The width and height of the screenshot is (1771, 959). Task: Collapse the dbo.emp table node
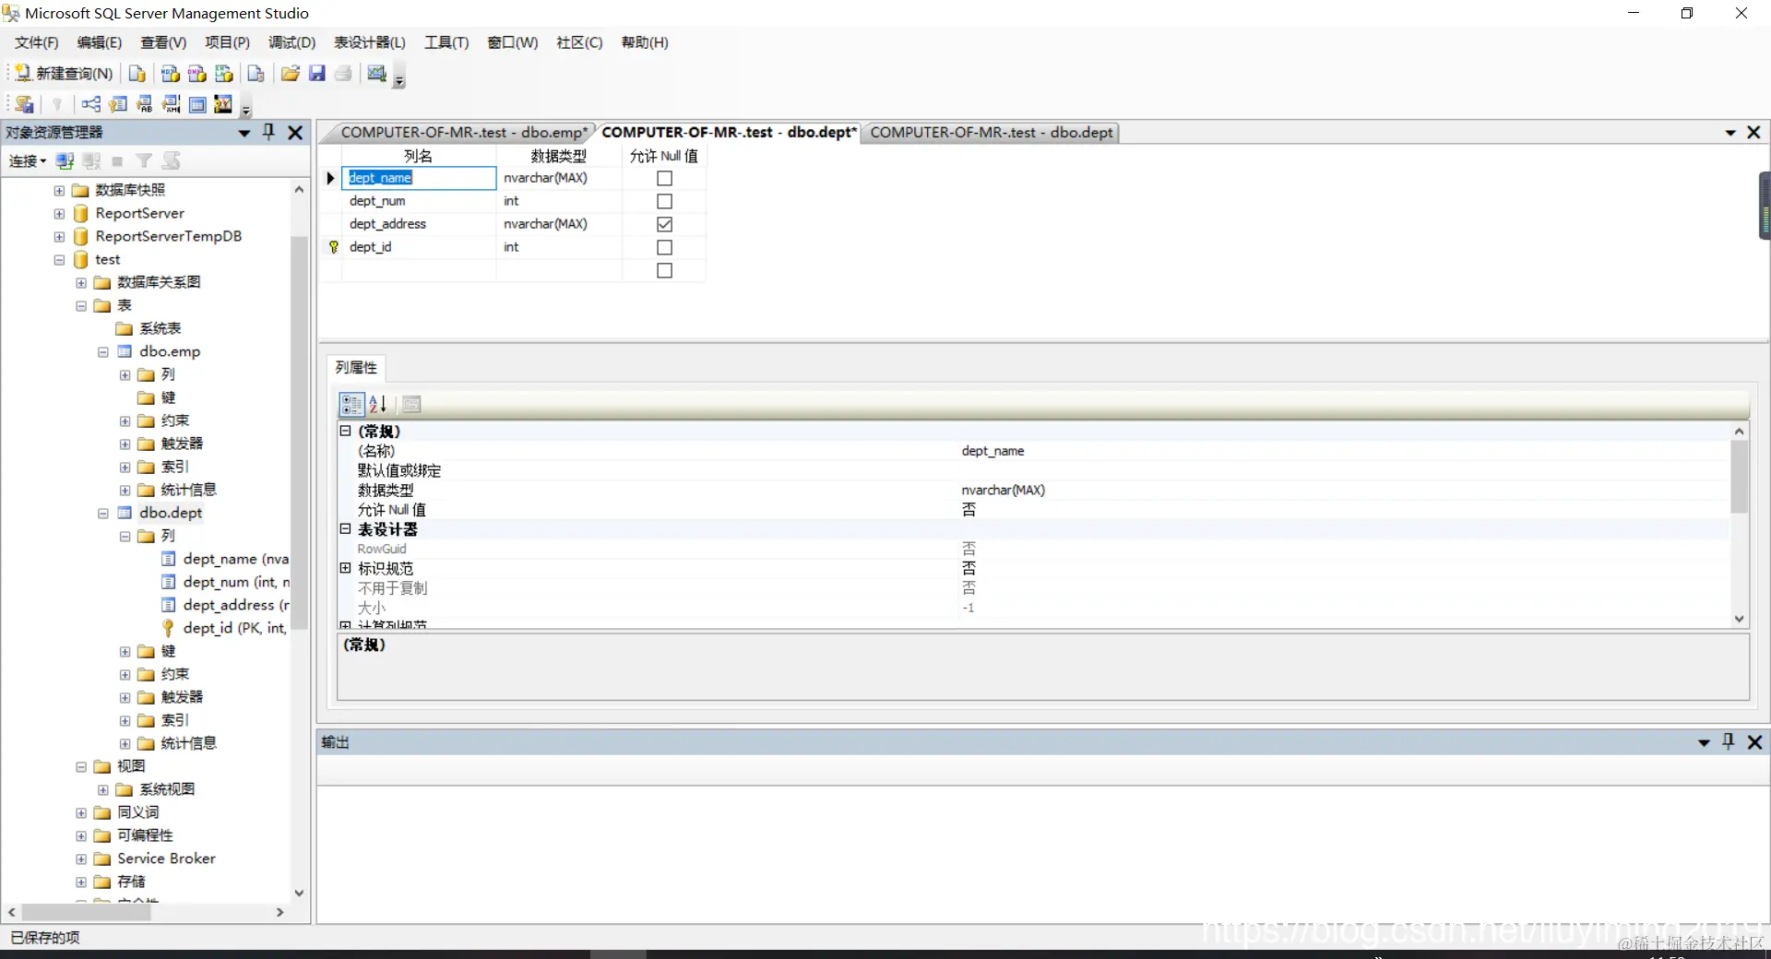(103, 352)
